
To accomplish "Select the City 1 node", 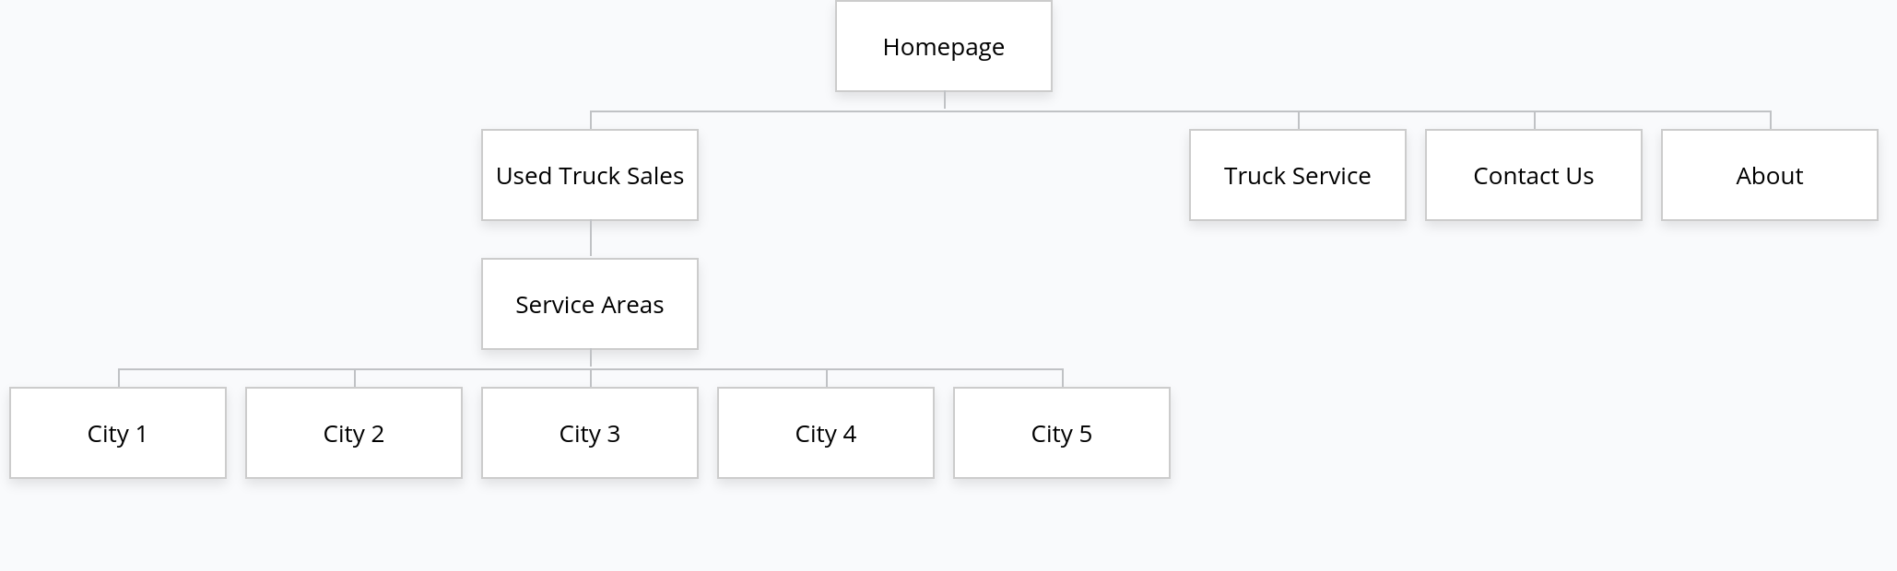I will click(x=118, y=433).
